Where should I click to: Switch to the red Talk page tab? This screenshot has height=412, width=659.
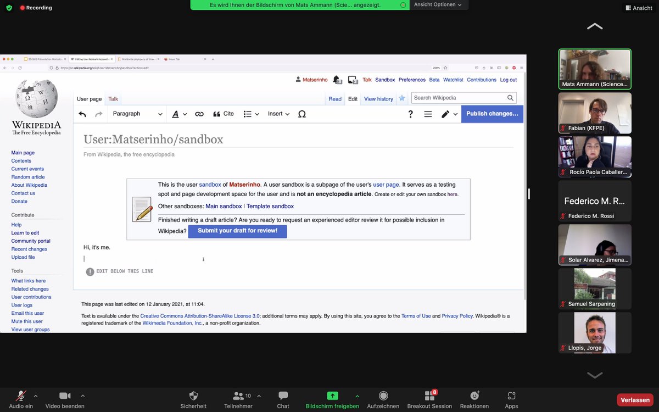[x=113, y=99]
